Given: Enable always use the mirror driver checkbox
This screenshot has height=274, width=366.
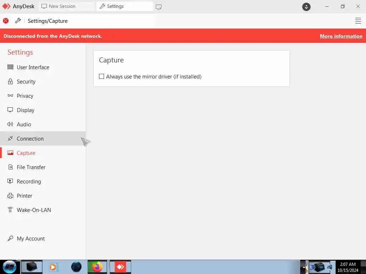Looking at the screenshot, I should click(102, 76).
